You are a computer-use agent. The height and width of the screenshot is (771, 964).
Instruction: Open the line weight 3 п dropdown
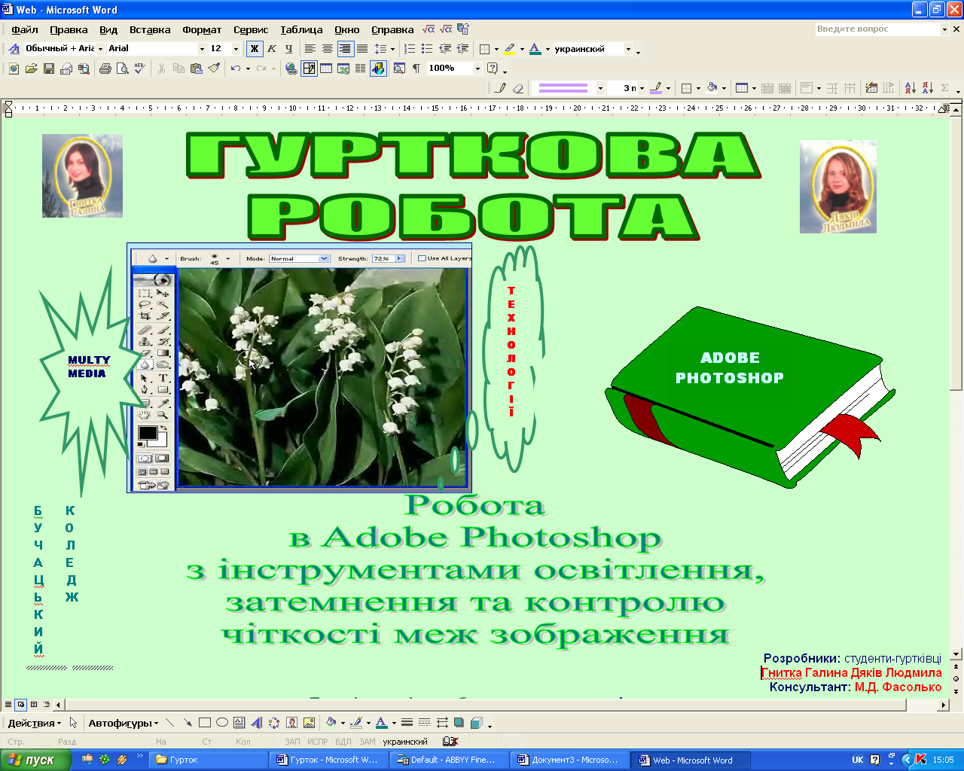[642, 88]
